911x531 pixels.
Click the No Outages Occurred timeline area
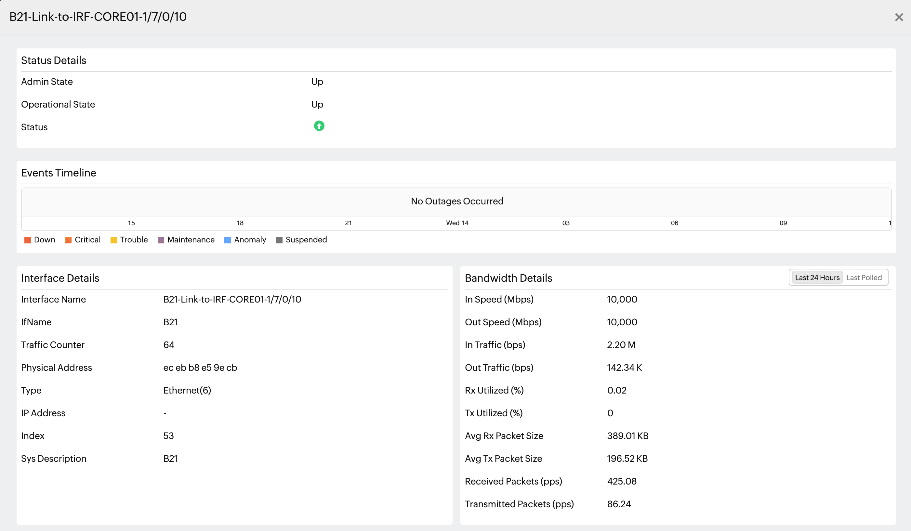pyautogui.click(x=457, y=201)
